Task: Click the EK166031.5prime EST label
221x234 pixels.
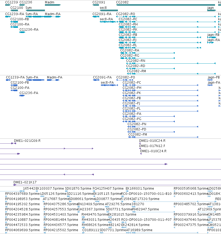Action: (140, 189)
